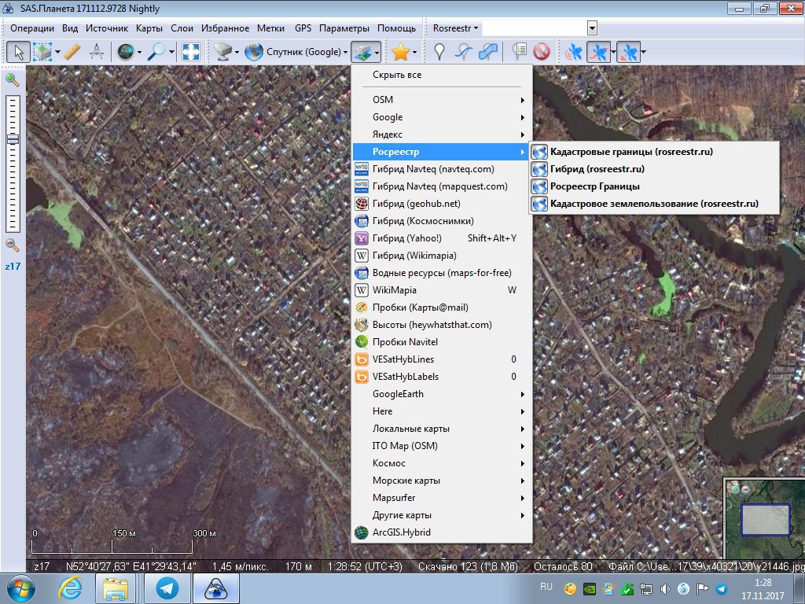Click the search text input field

pos(535,28)
